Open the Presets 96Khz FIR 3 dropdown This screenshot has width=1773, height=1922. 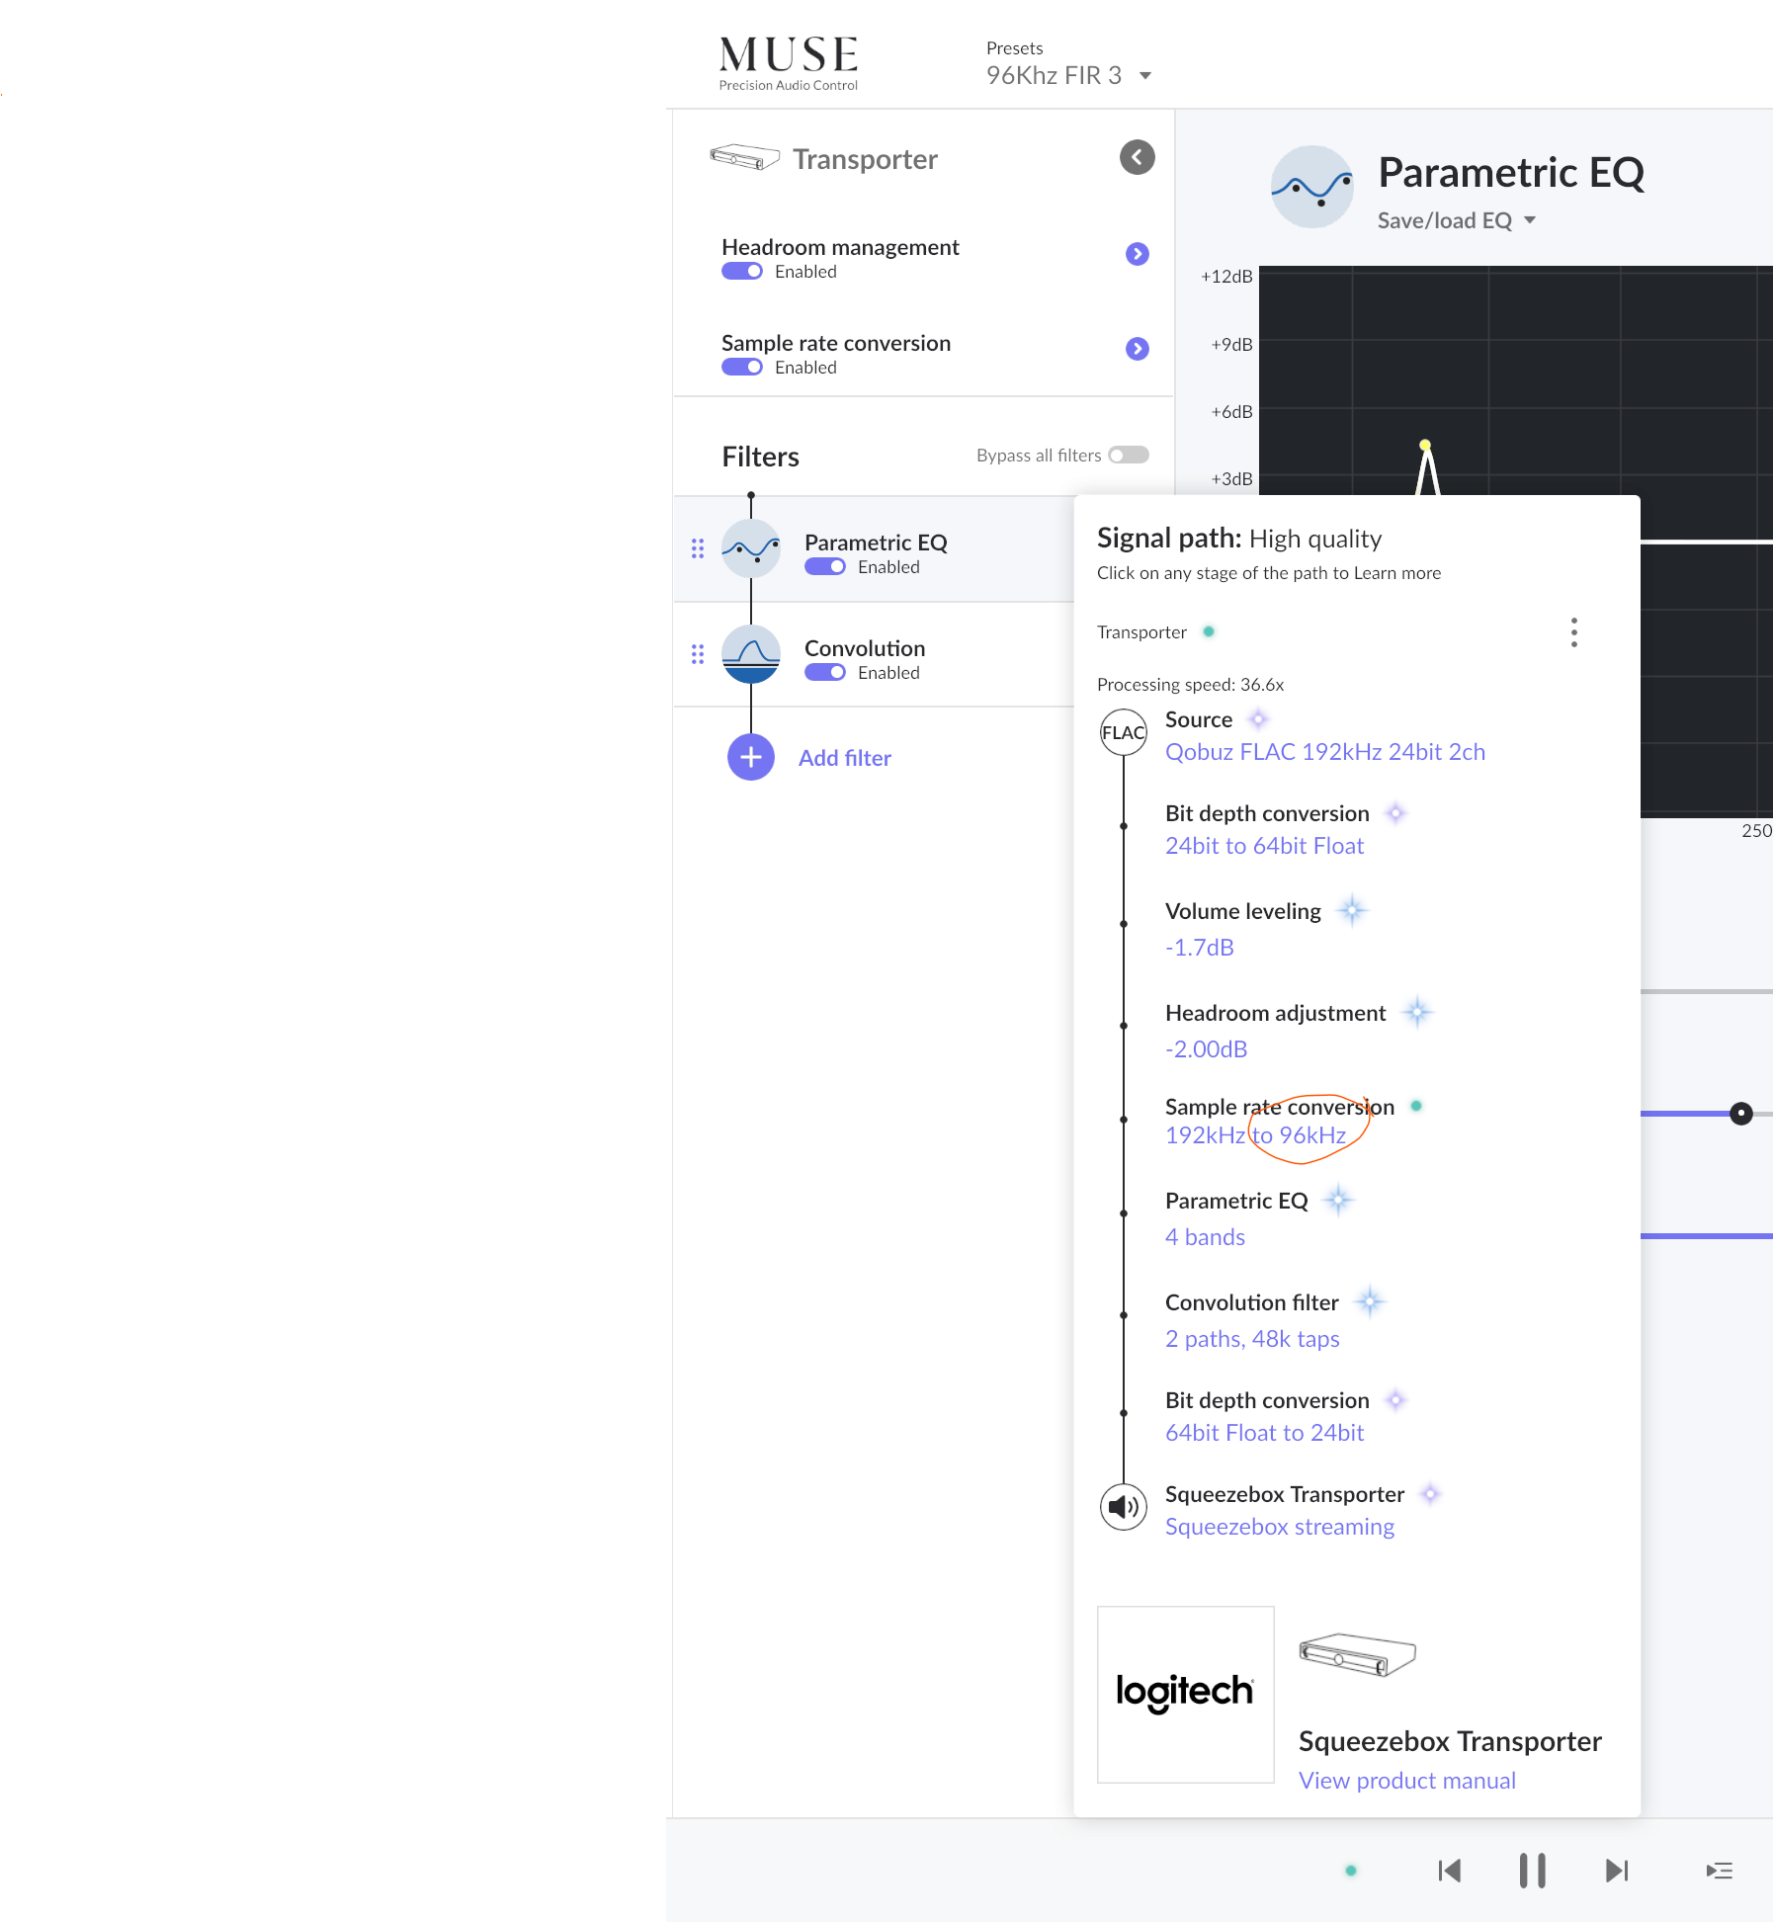point(1068,76)
